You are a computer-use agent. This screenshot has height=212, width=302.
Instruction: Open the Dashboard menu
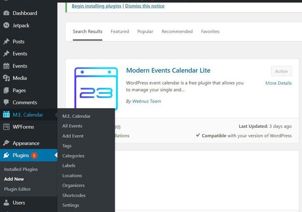[25, 13]
